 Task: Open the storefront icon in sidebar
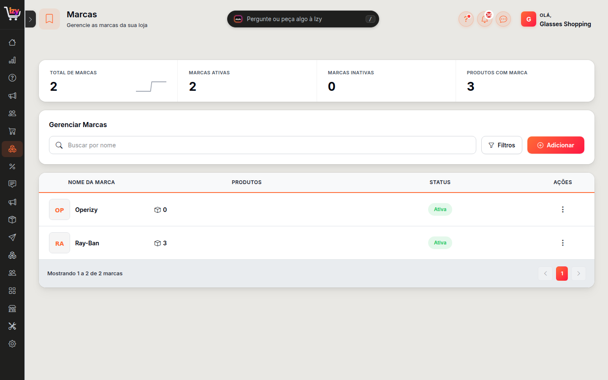coord(12,308)
